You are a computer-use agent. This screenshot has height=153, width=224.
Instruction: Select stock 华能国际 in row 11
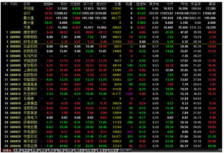(30, 80)
